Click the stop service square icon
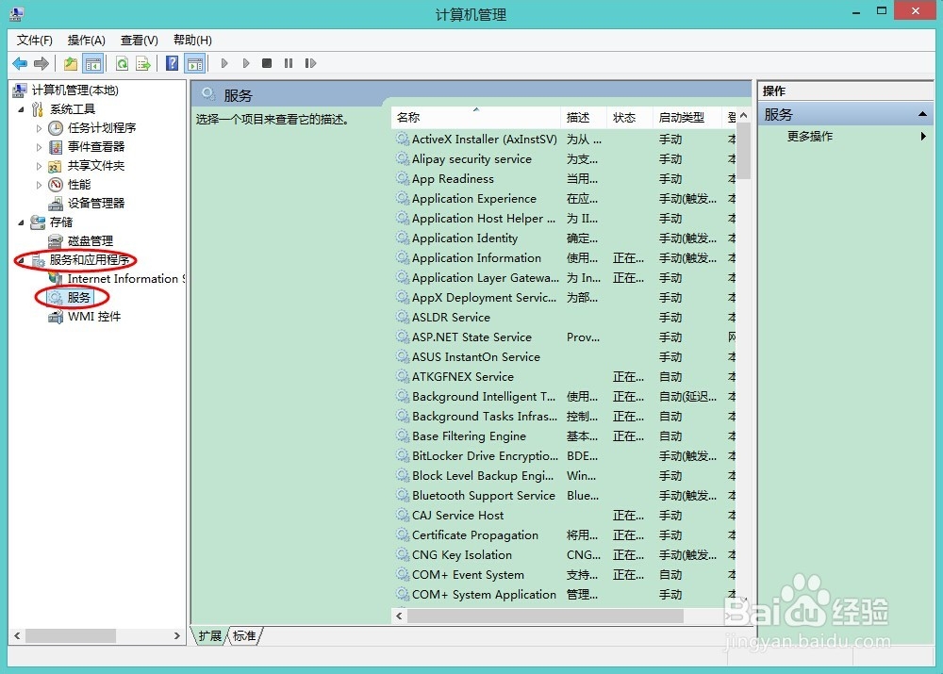The width and height of the screenshot is (943, 674). 268,63
